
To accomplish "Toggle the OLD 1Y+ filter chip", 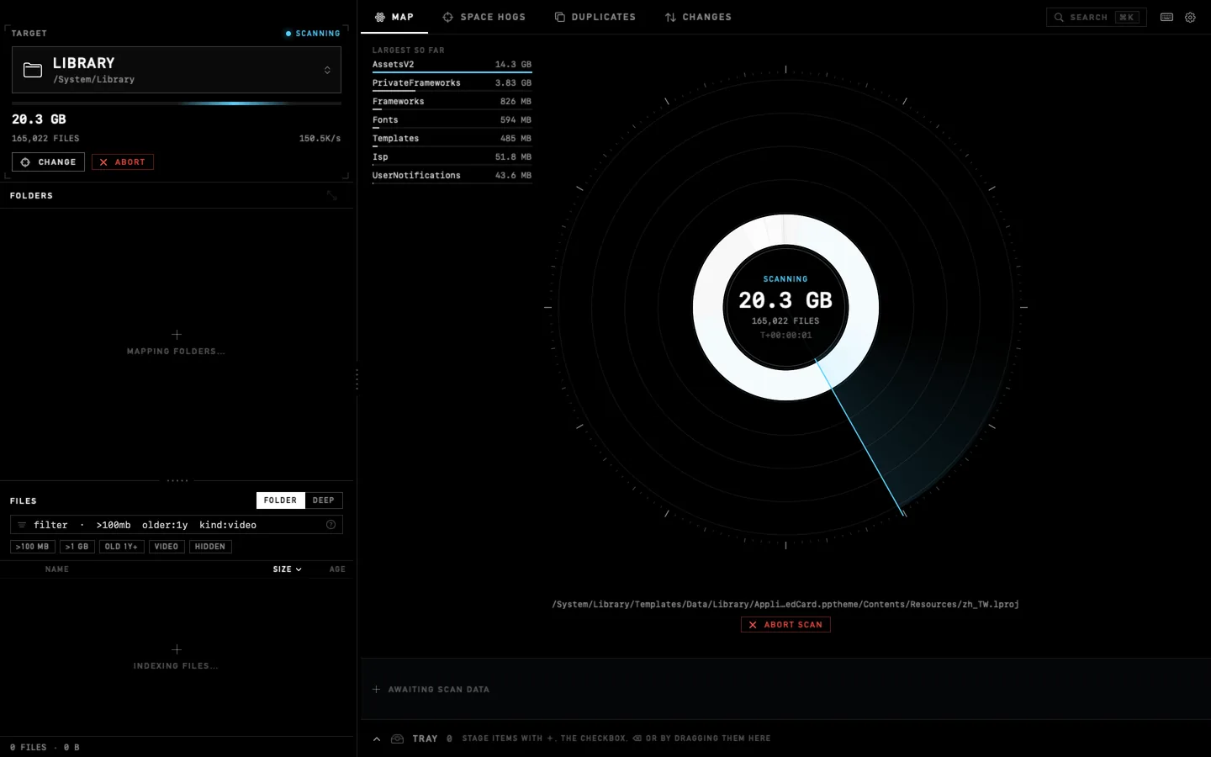I will (121, 547).
